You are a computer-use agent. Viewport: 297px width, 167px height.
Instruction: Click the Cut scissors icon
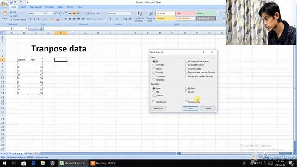click(11, 12)
